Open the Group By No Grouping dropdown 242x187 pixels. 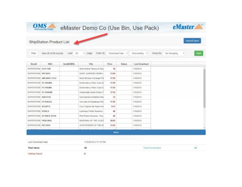pyautogui.click(x=174, y=53)
